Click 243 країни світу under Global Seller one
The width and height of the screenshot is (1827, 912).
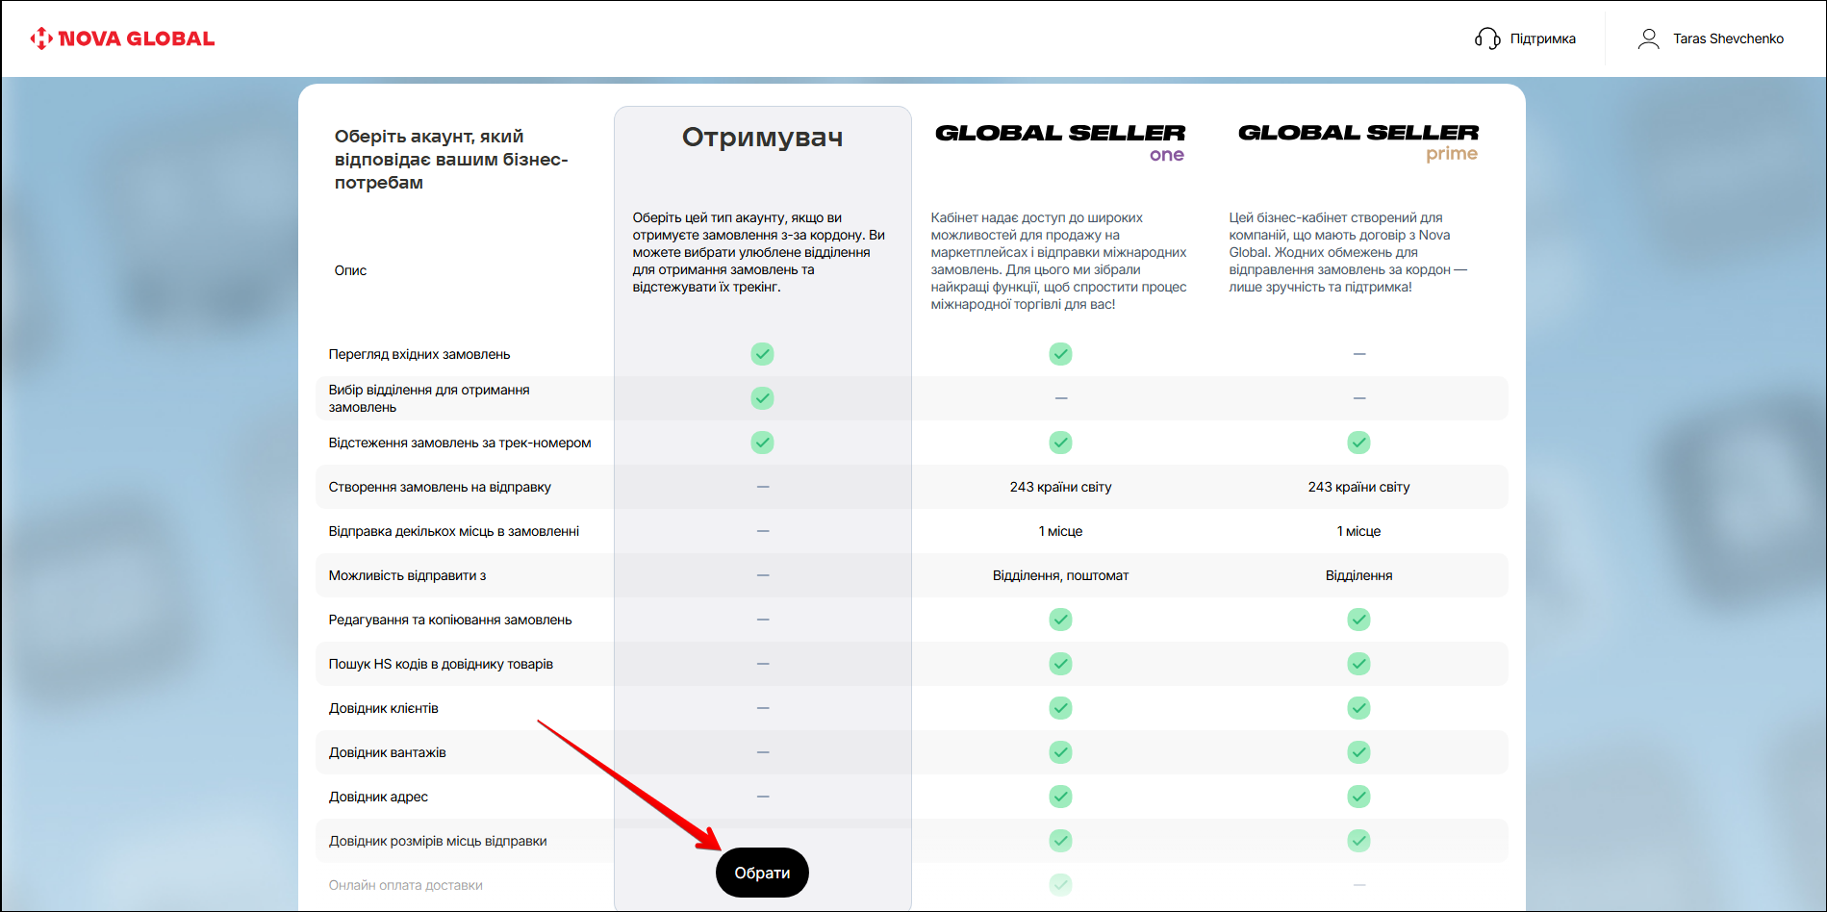(x=1060, y=487)
